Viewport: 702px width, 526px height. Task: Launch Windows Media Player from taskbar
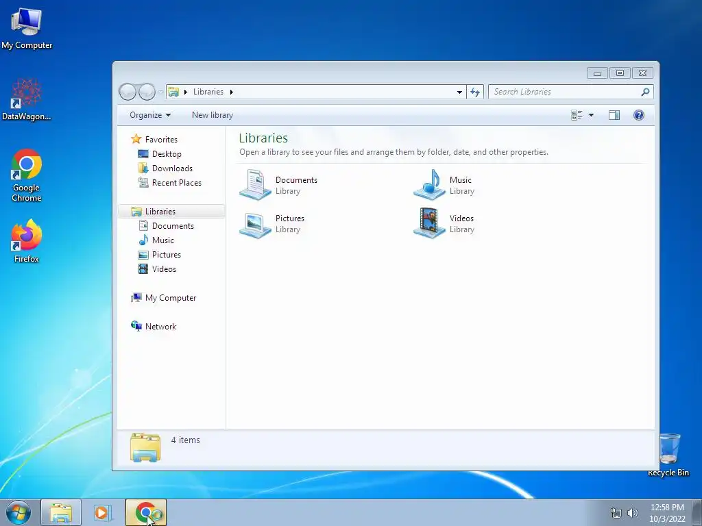[x=103, y=512]
